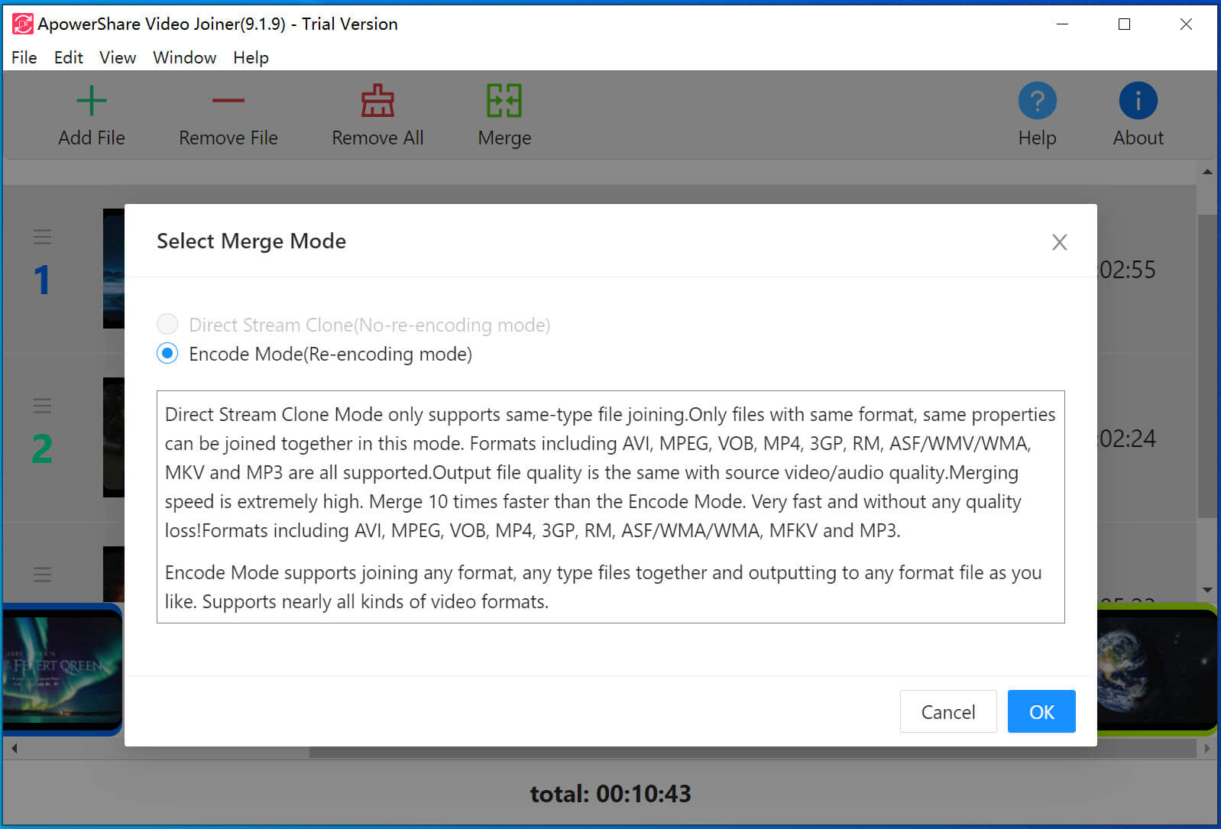Open the About info icon

[x=1138, y=101]
